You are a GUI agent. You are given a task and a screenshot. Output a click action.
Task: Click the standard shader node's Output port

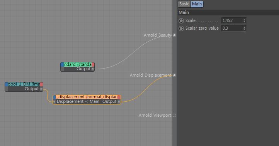(93, 69)
